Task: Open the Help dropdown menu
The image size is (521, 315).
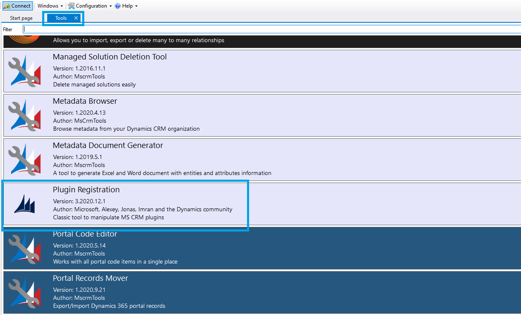Action: click(126, 6)
